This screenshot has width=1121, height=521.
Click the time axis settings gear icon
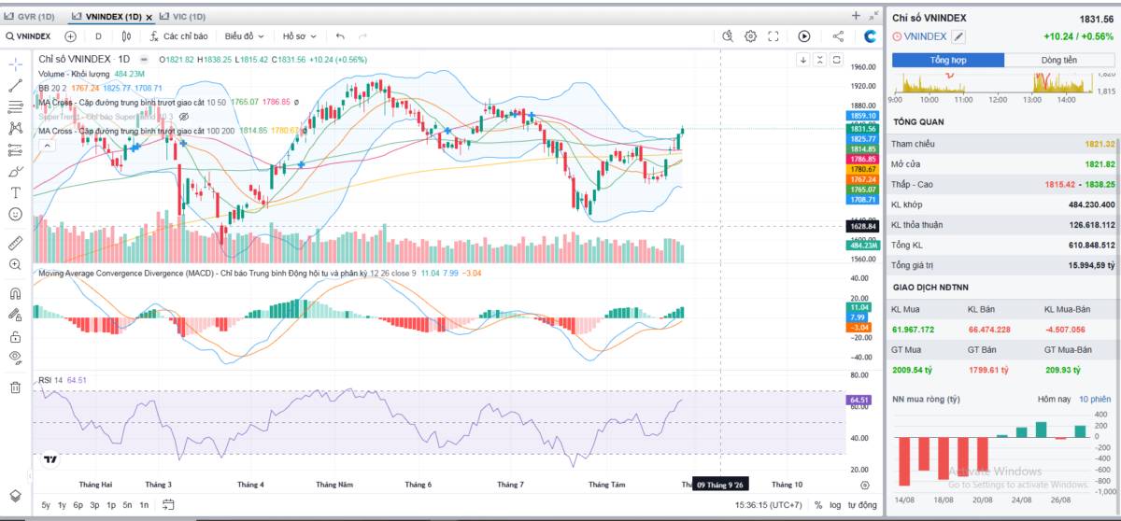pyautogui.click(x=864, y=486)
